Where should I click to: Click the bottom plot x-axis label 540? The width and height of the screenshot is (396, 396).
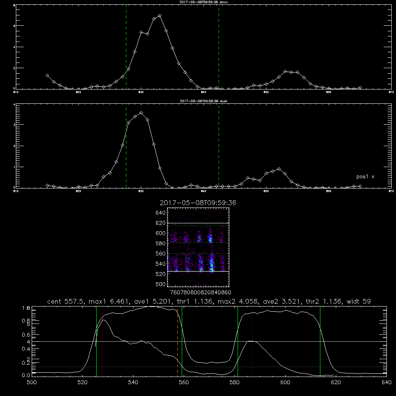click(x=133, y=383)
